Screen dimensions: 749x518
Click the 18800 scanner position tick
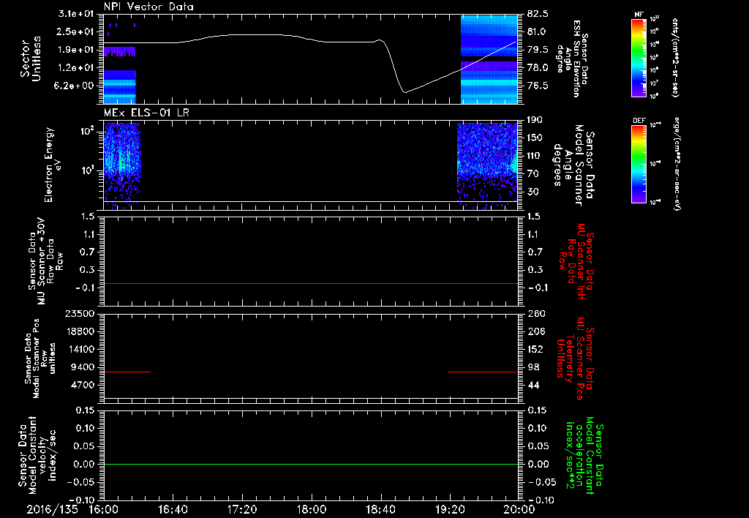pos(79,331)
